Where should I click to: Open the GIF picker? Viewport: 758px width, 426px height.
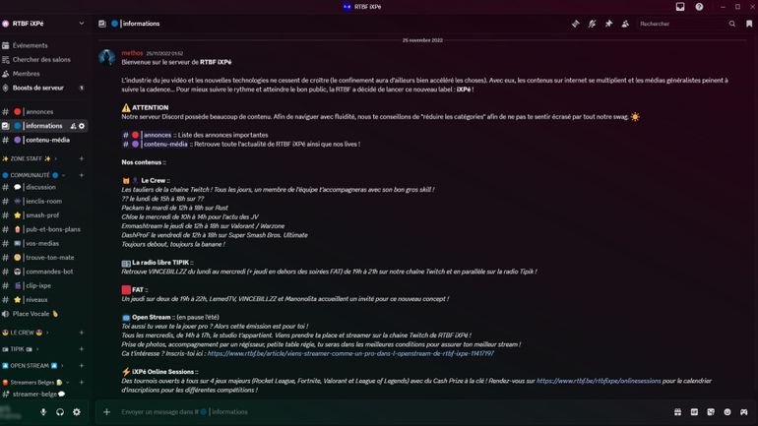(694, 412)
